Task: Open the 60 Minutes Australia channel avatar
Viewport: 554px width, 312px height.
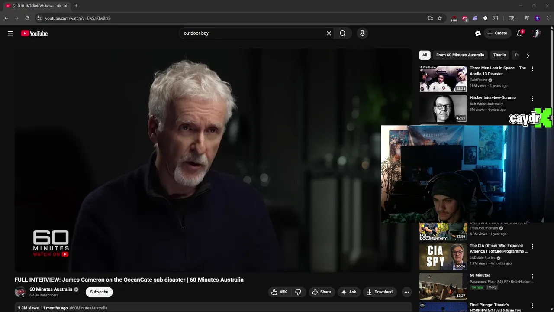Action: (20, 292)
